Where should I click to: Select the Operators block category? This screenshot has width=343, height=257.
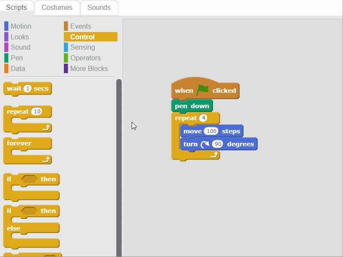(85, 58)
